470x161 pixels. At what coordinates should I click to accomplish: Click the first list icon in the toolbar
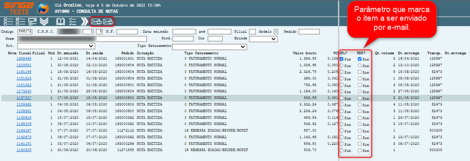[8, 22]
